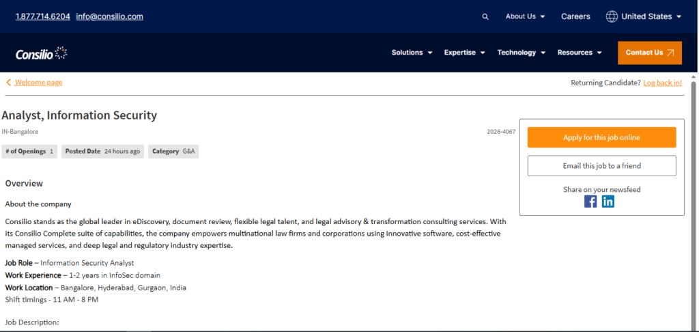Open the search magnifier icon
Image resolution: width=699 pixels, height=332 pixels.
tap(485, 17)
